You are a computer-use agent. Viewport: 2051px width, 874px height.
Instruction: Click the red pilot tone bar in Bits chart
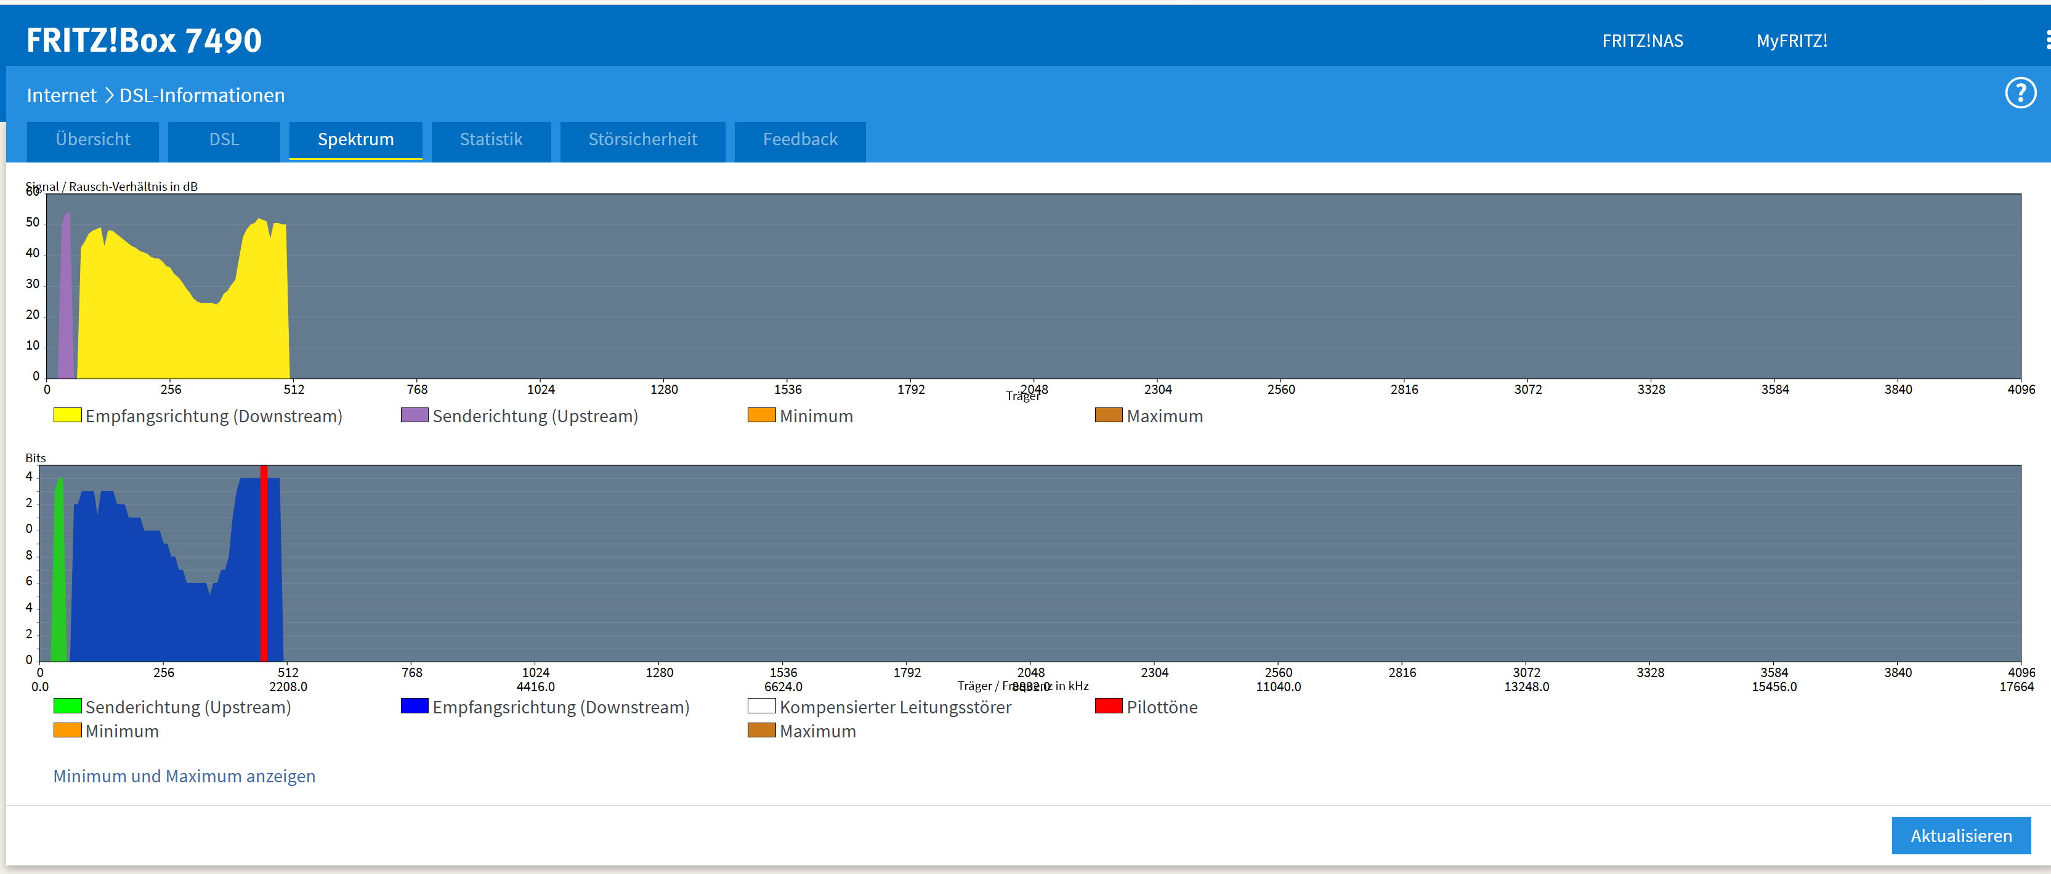tap(264, 565)
